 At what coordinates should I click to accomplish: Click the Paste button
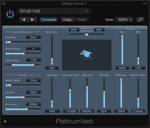click(82, 20)
